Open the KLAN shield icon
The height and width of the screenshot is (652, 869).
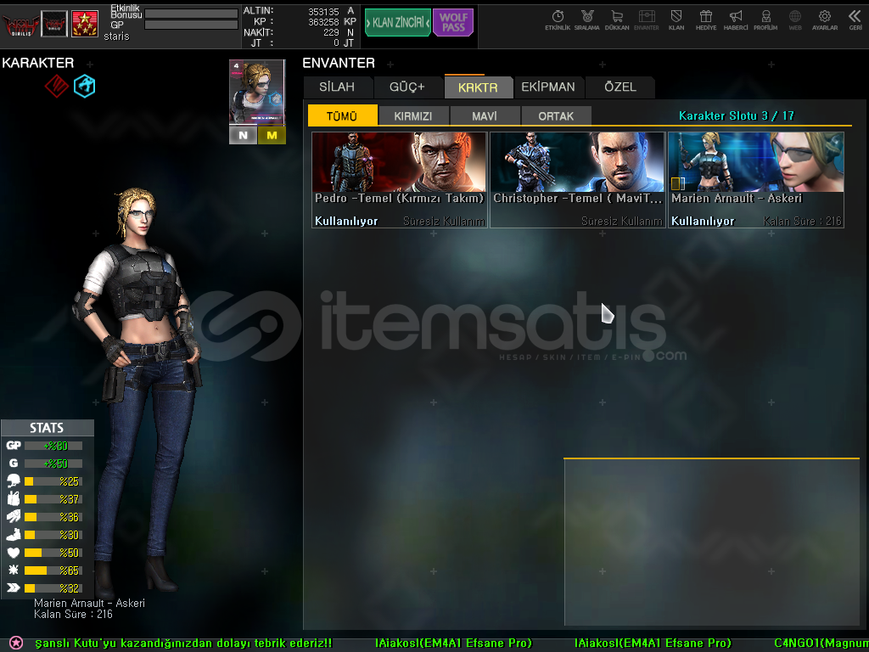pos(676,20)
